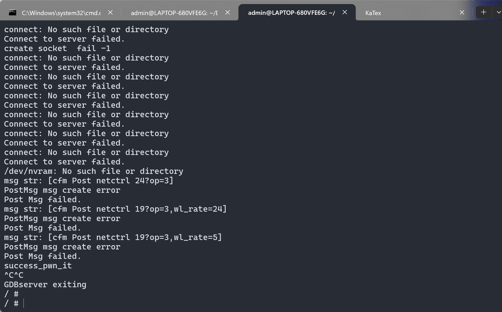Click the cmd icon on the first tab

tap(13, 13)
